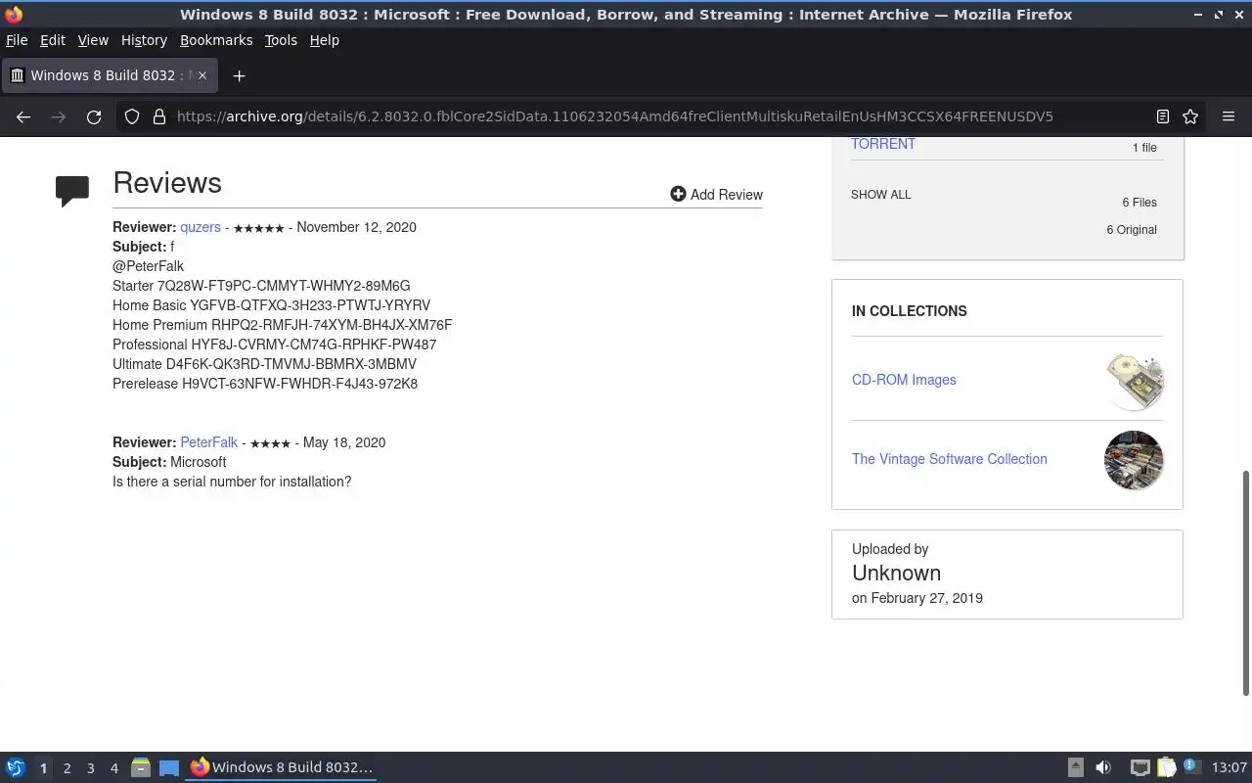Screen dimensions: 1252x783
Task: Click the '6 Files' count text
Action: point(1140,203)
